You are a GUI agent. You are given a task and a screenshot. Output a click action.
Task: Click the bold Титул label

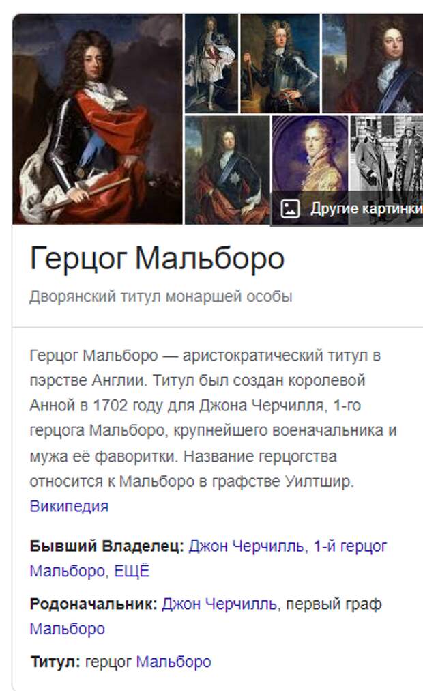point(55,662)
